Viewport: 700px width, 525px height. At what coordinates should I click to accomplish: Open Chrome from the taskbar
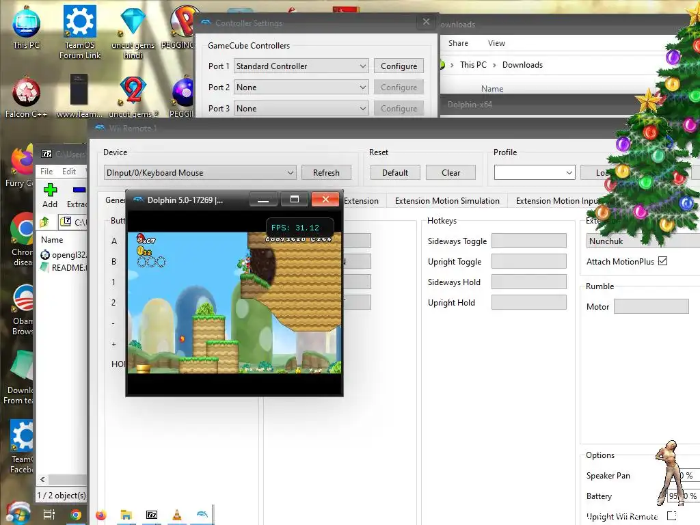pos(76,515)
